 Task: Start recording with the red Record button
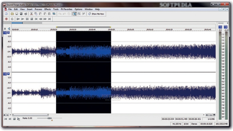tap(6, 19)
